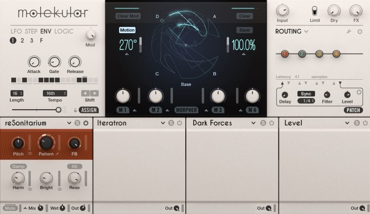This screenshot has width=370, height=214.
Task: Click the Shift right arrow button
Action: [94, 94]
